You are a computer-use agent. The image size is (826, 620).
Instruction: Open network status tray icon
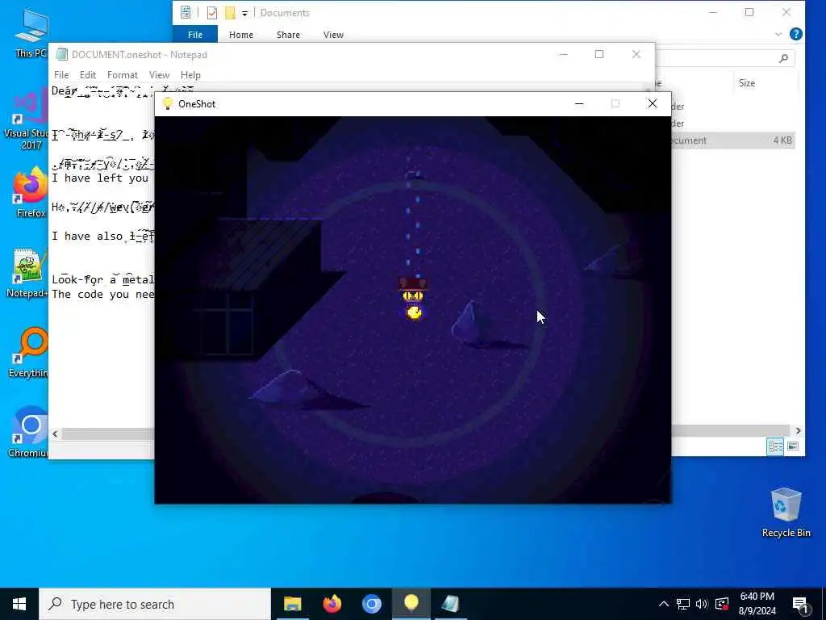[682, 604]
